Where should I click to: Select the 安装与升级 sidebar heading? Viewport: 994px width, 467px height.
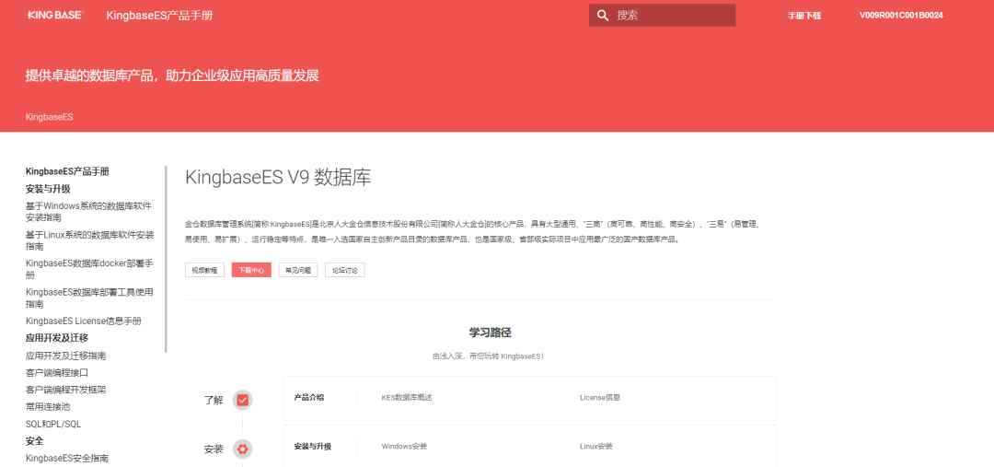48,189
